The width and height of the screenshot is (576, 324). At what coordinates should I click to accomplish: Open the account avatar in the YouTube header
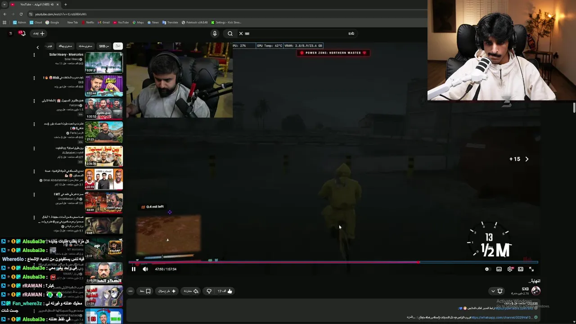[x=10, y=33]
